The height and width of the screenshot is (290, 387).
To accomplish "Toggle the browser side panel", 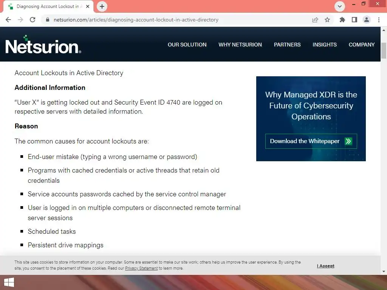I will pyautogui.click(x=354, y=20).
